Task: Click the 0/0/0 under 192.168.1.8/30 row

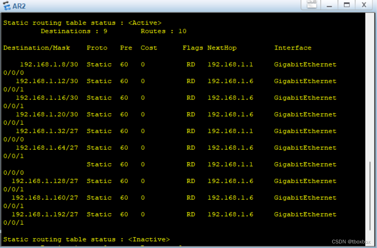Action: (14, 73)
